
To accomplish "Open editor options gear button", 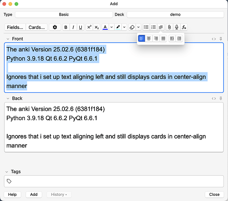I will pos(55,27).
